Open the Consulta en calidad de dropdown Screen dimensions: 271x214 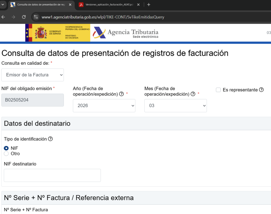click(33, 75)
